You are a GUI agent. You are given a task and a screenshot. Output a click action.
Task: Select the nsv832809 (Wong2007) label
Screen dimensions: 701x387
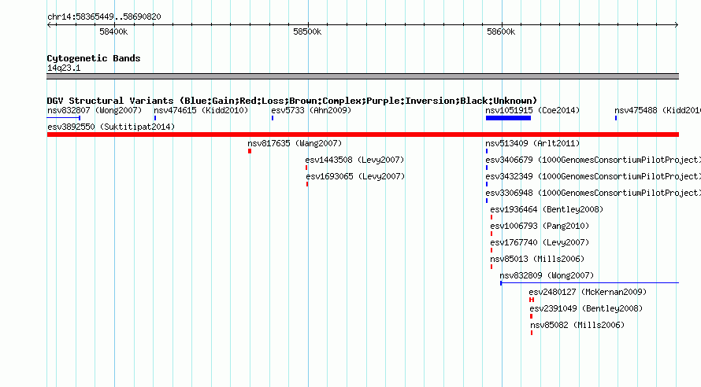click(x=547, y=275)
